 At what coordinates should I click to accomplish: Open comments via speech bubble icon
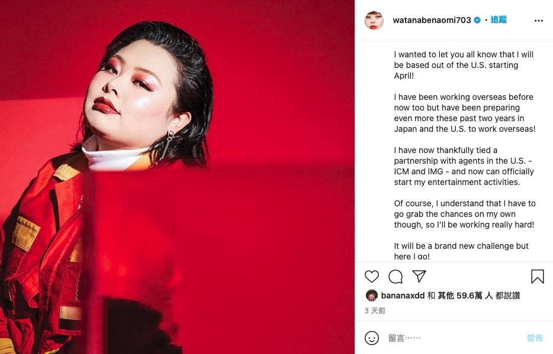pos(396,277)
